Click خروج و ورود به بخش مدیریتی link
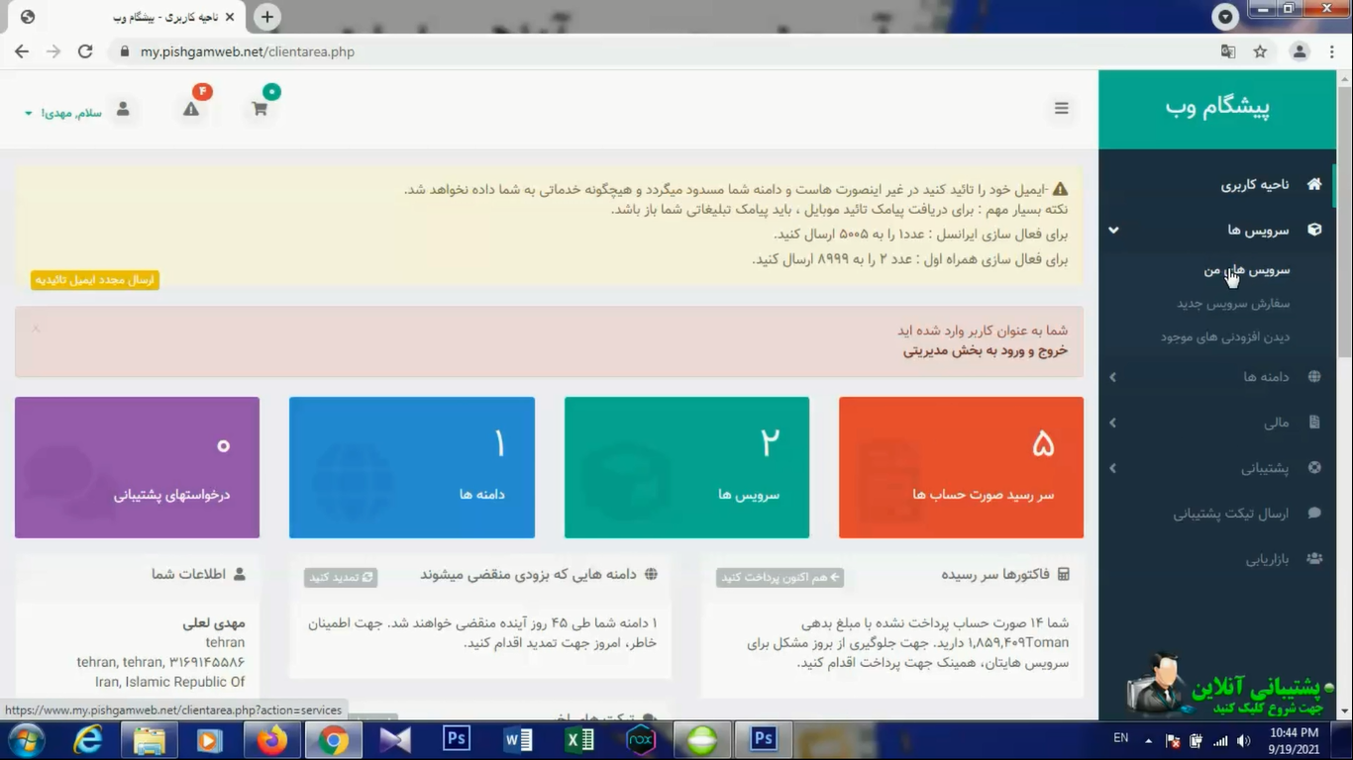This screenshot has height=760, width=1353. pos(986,350)
